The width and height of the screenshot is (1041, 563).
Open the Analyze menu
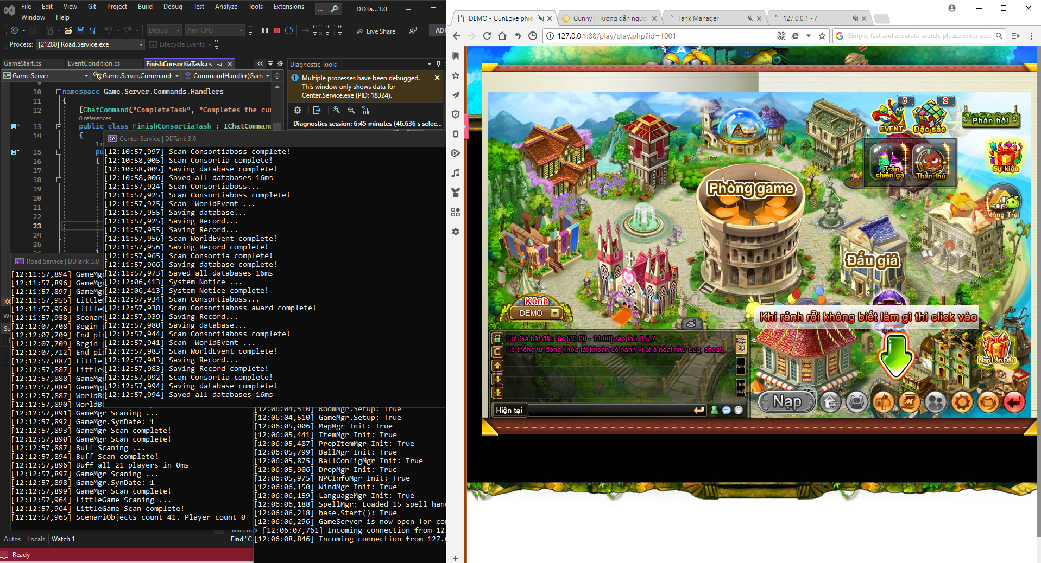(226, 7)
